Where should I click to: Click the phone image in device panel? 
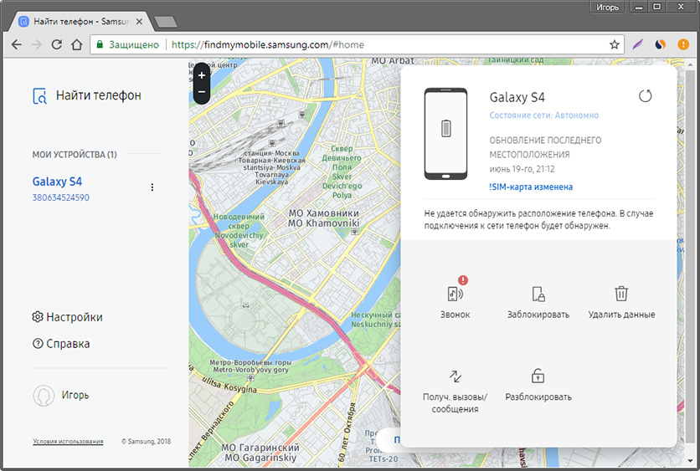tap(445, 134)
